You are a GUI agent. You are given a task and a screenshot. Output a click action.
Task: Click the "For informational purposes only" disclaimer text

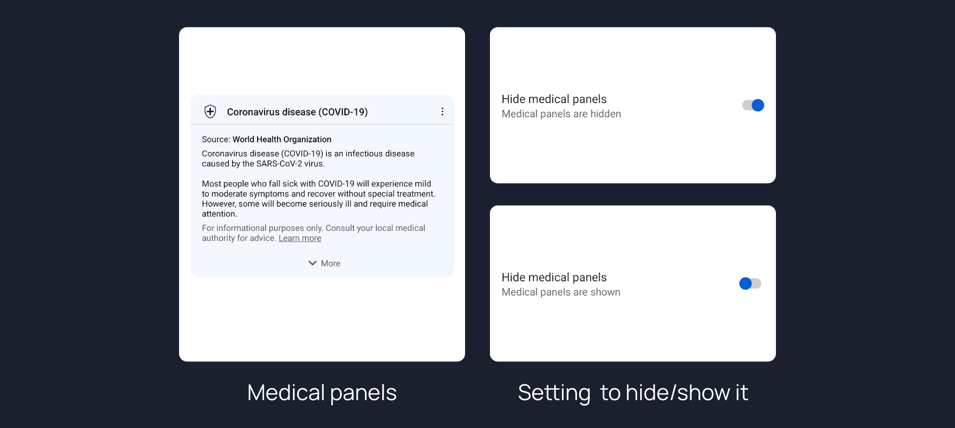[x=313, y=228]
